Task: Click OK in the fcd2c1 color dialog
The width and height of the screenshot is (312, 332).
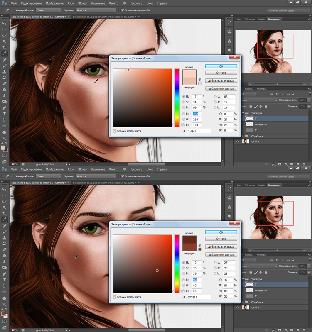Action: (221, 66)
